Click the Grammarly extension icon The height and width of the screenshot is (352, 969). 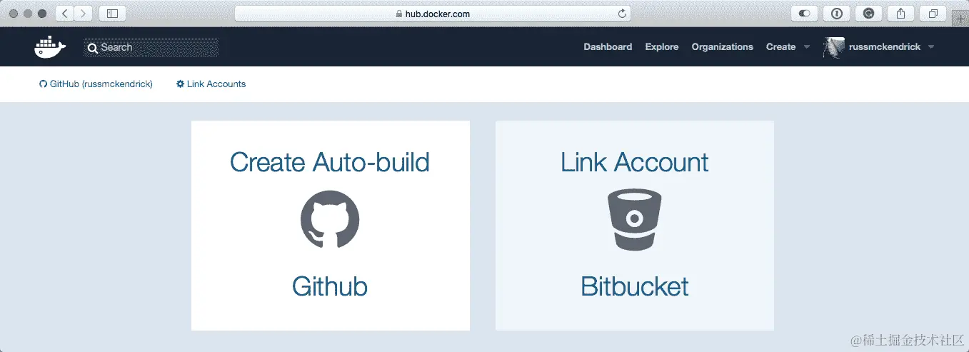868,13
